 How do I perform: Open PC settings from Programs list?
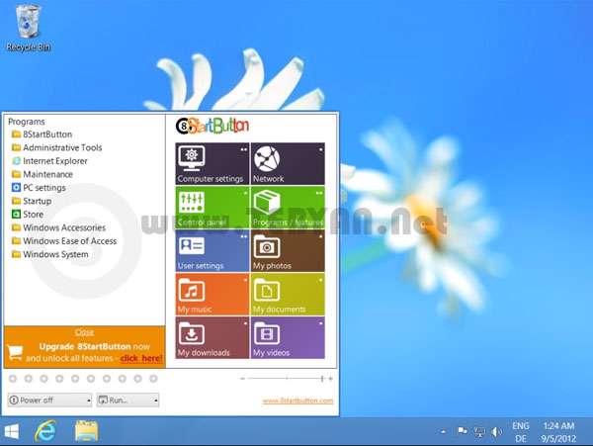tap(39, 188)
